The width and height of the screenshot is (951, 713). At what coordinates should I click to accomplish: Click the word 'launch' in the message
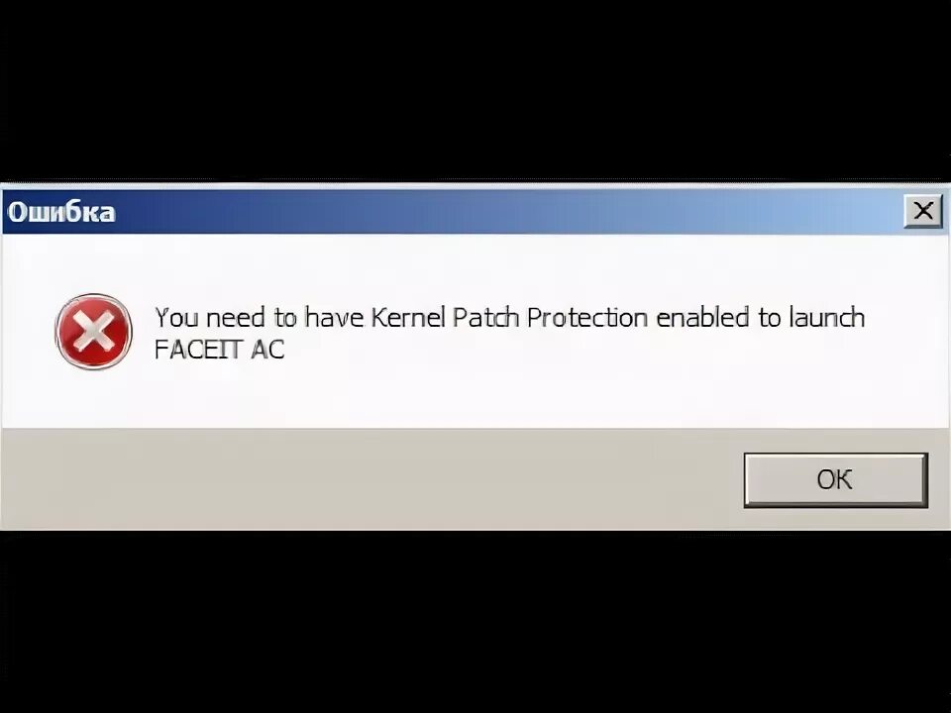point(826,317)
